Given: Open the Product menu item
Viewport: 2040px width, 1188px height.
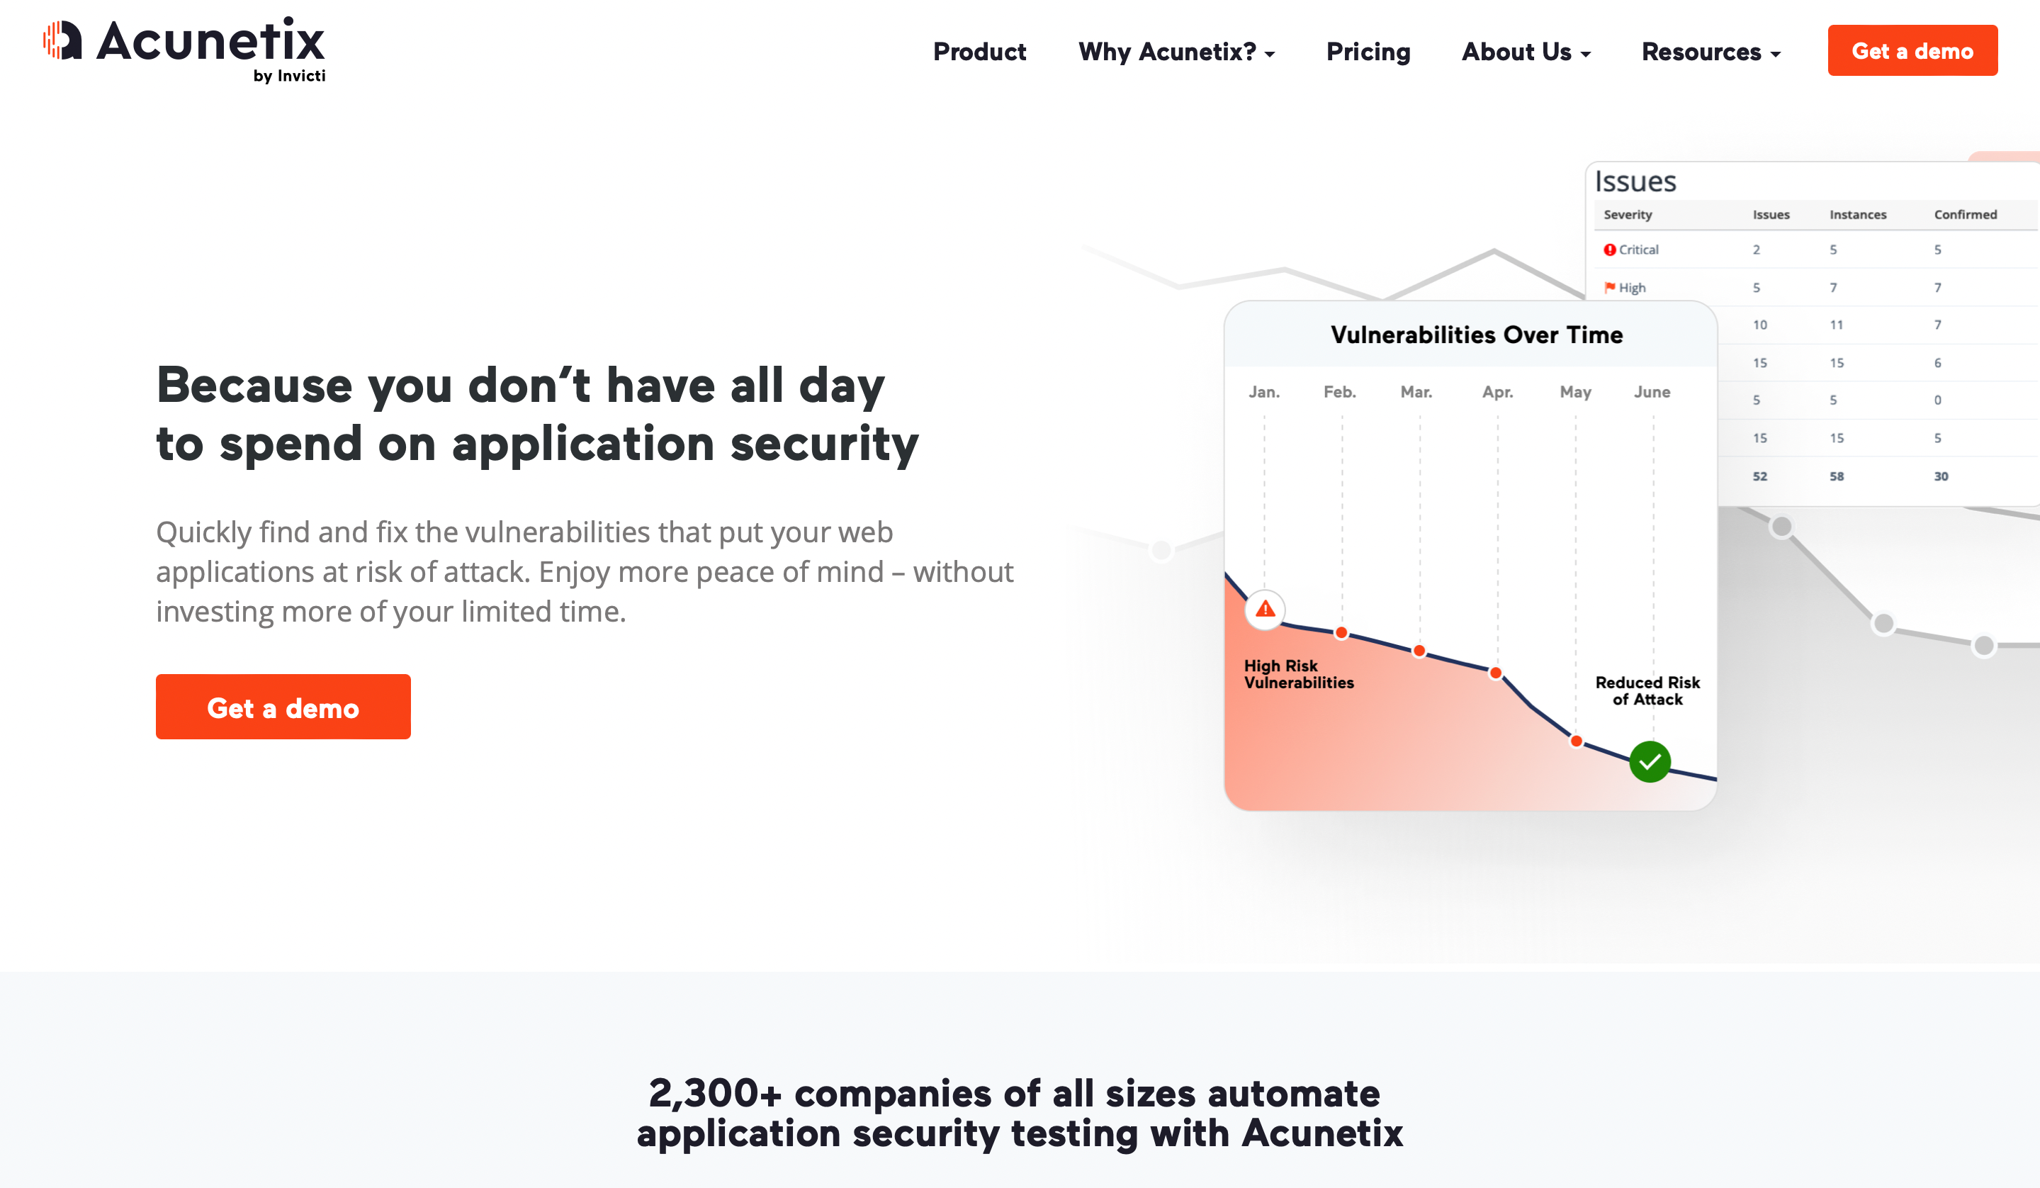Looking at the screenshot, I should click(979, 52).
